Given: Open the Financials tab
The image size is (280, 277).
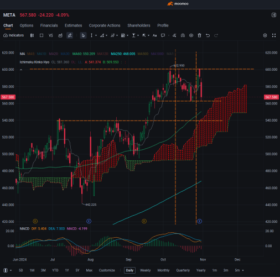Looking at the screenshot, I should point(49,25).
